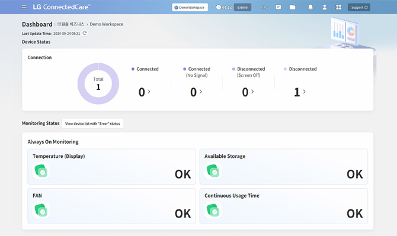Expand Connected (No Signal) count arrow
This screenshot has width=397, height=236.
click(x=201, y=92)
